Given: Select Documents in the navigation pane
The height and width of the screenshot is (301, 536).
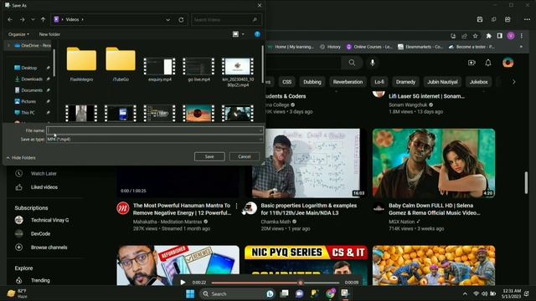Looking at the screenshot, I should tap(32, 90).
